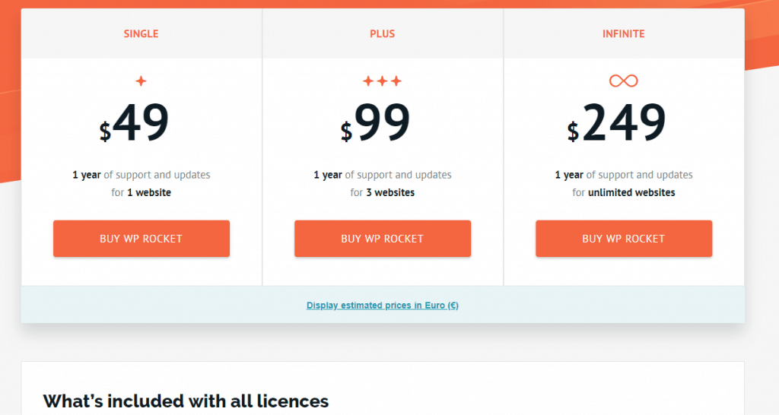Viewport: 779px width, 415px height.
Task: Display estimated prices in Euro
Action: point(383,306)
